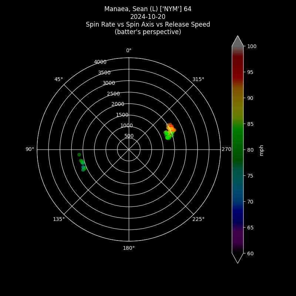The height and width of the screenshot is (296, 296).
Task: Click the mph colorbar axis label
Action: tap(261, 151)
